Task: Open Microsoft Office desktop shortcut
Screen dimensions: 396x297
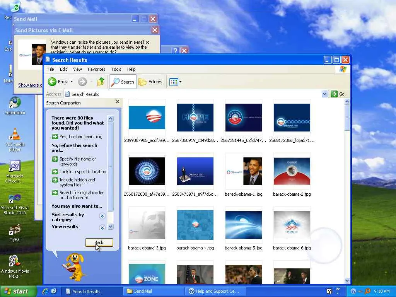Action: (15, 171)
